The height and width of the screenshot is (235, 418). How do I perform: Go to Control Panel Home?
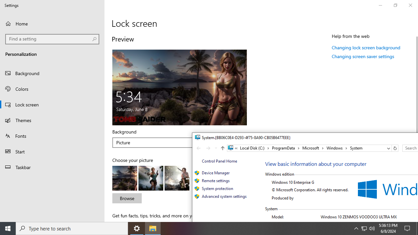(219, 161)
